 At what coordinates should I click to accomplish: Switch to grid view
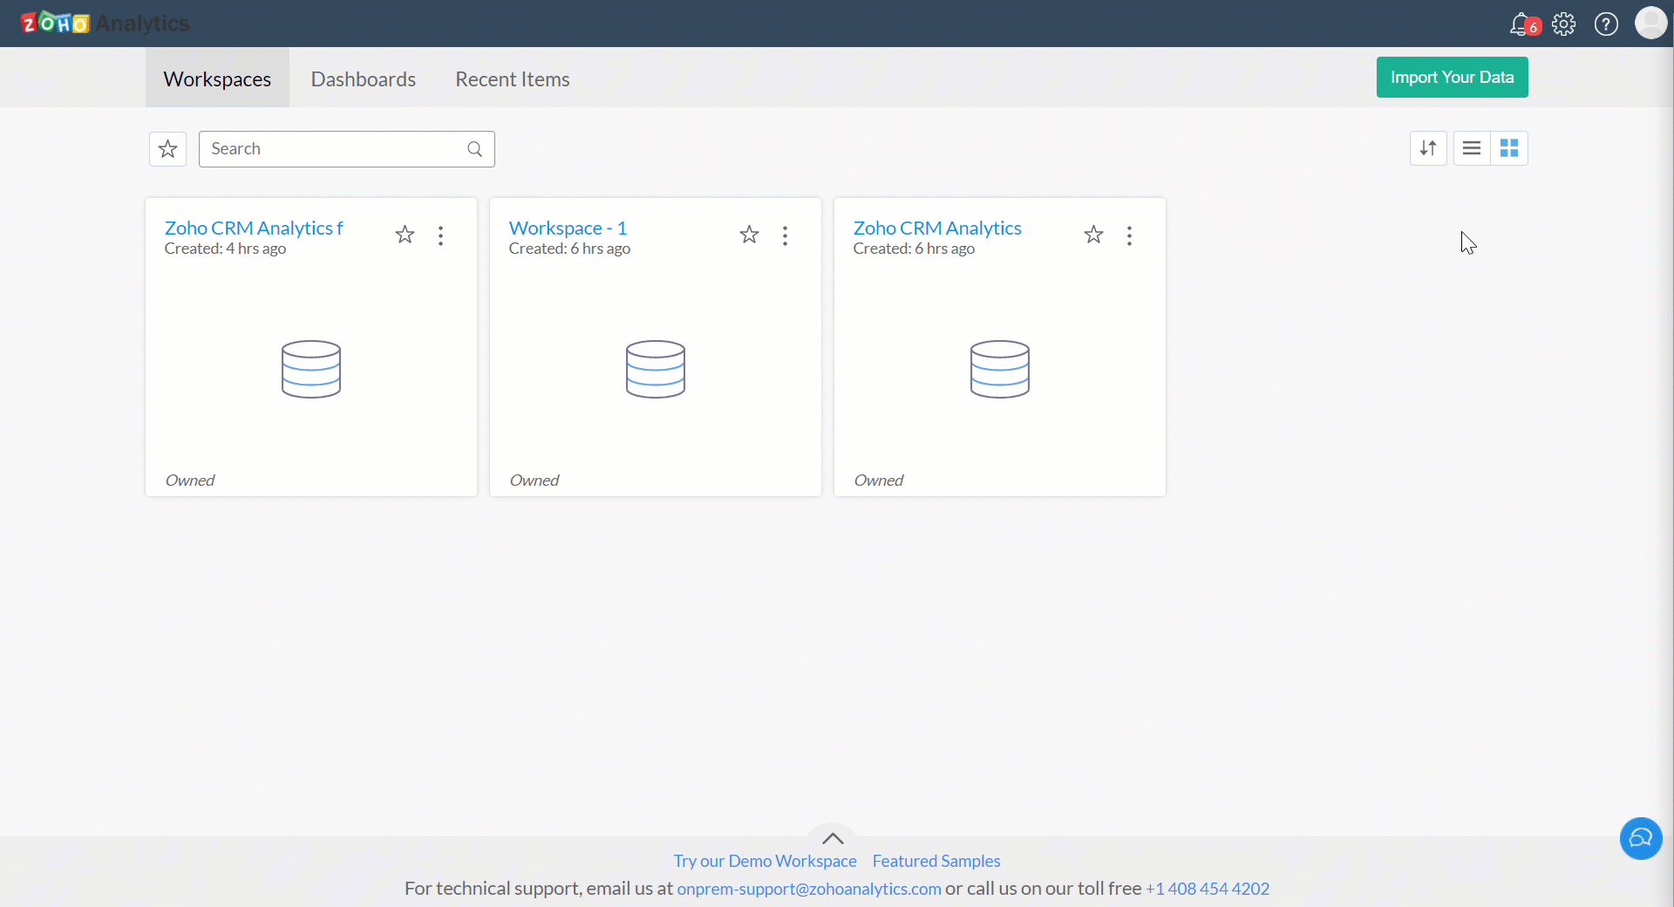click(1509, 148)
